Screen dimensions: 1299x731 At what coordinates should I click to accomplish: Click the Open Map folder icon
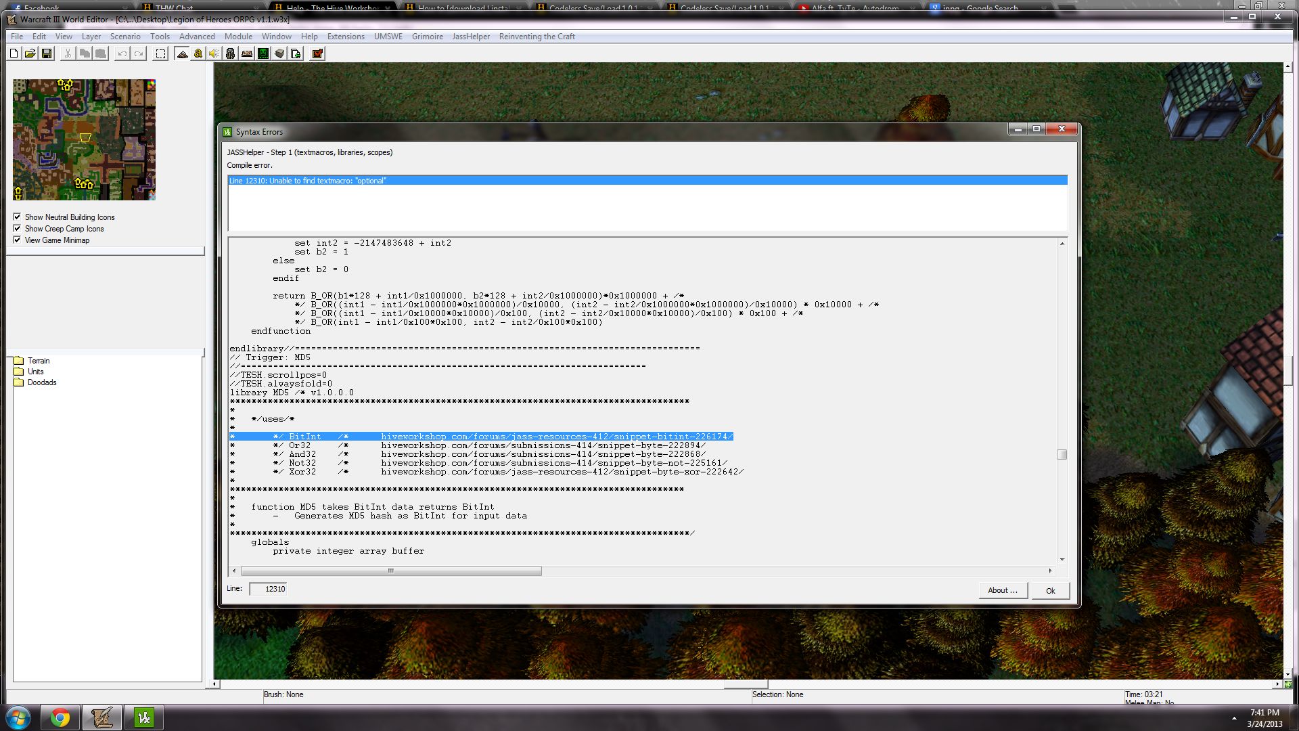coord(30,53)
